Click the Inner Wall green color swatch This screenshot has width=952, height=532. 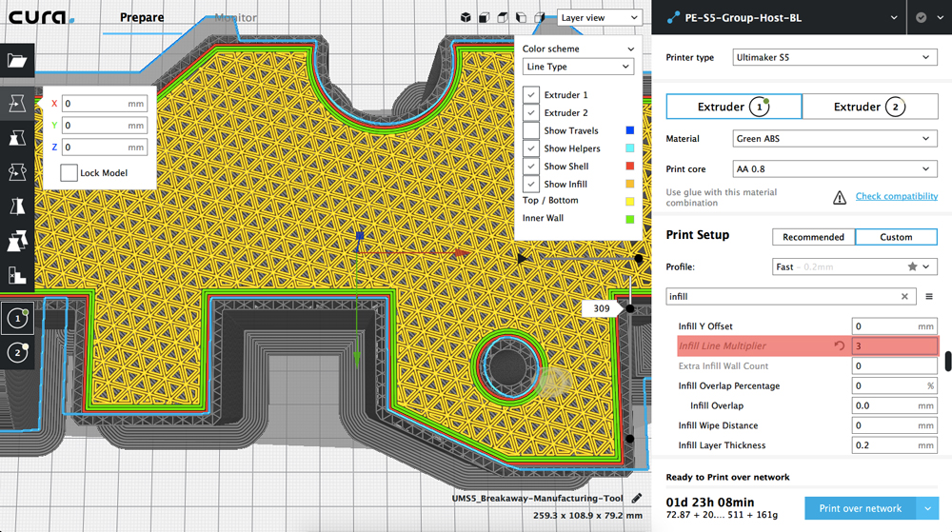coord(629,218)
